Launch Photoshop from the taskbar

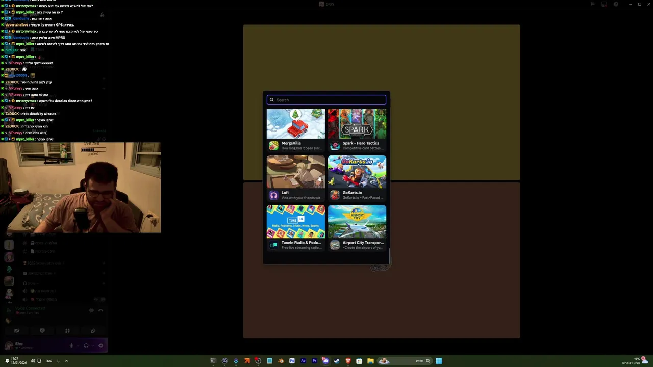pos(292,361)
